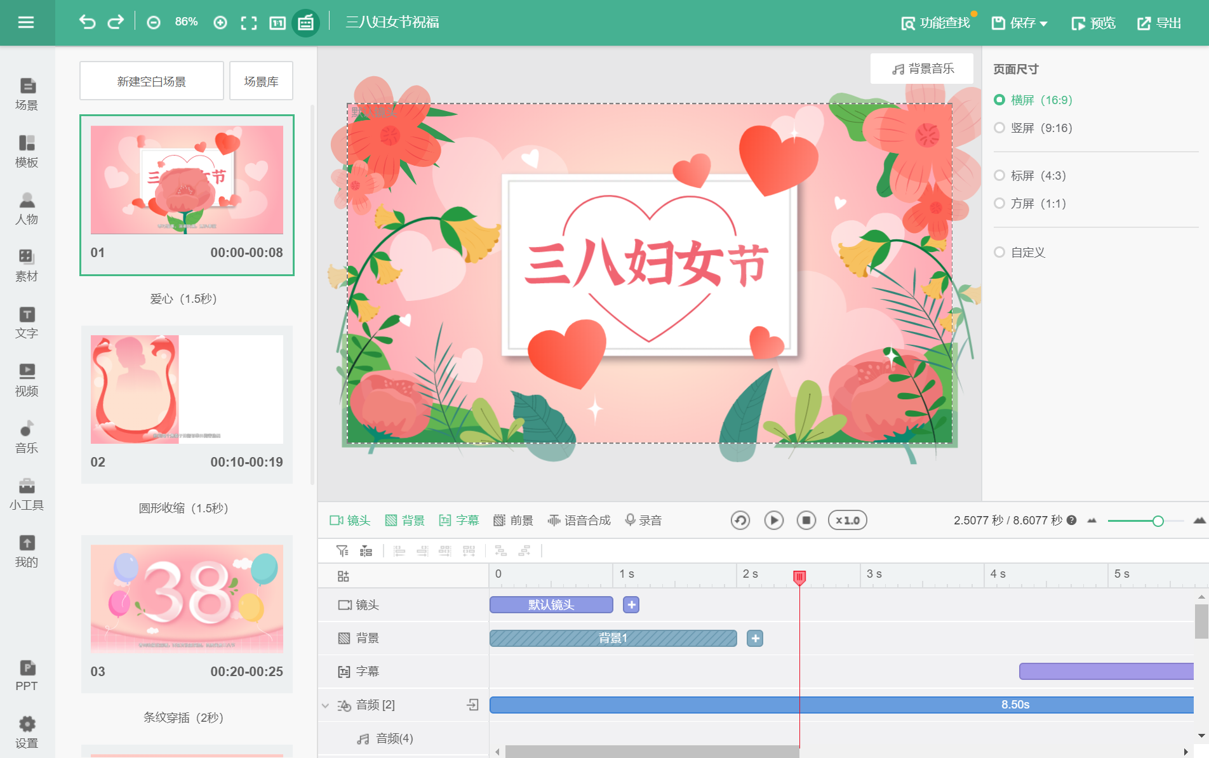
Task: Select scene 03 thumbnail
Action: tap(187, 599)
